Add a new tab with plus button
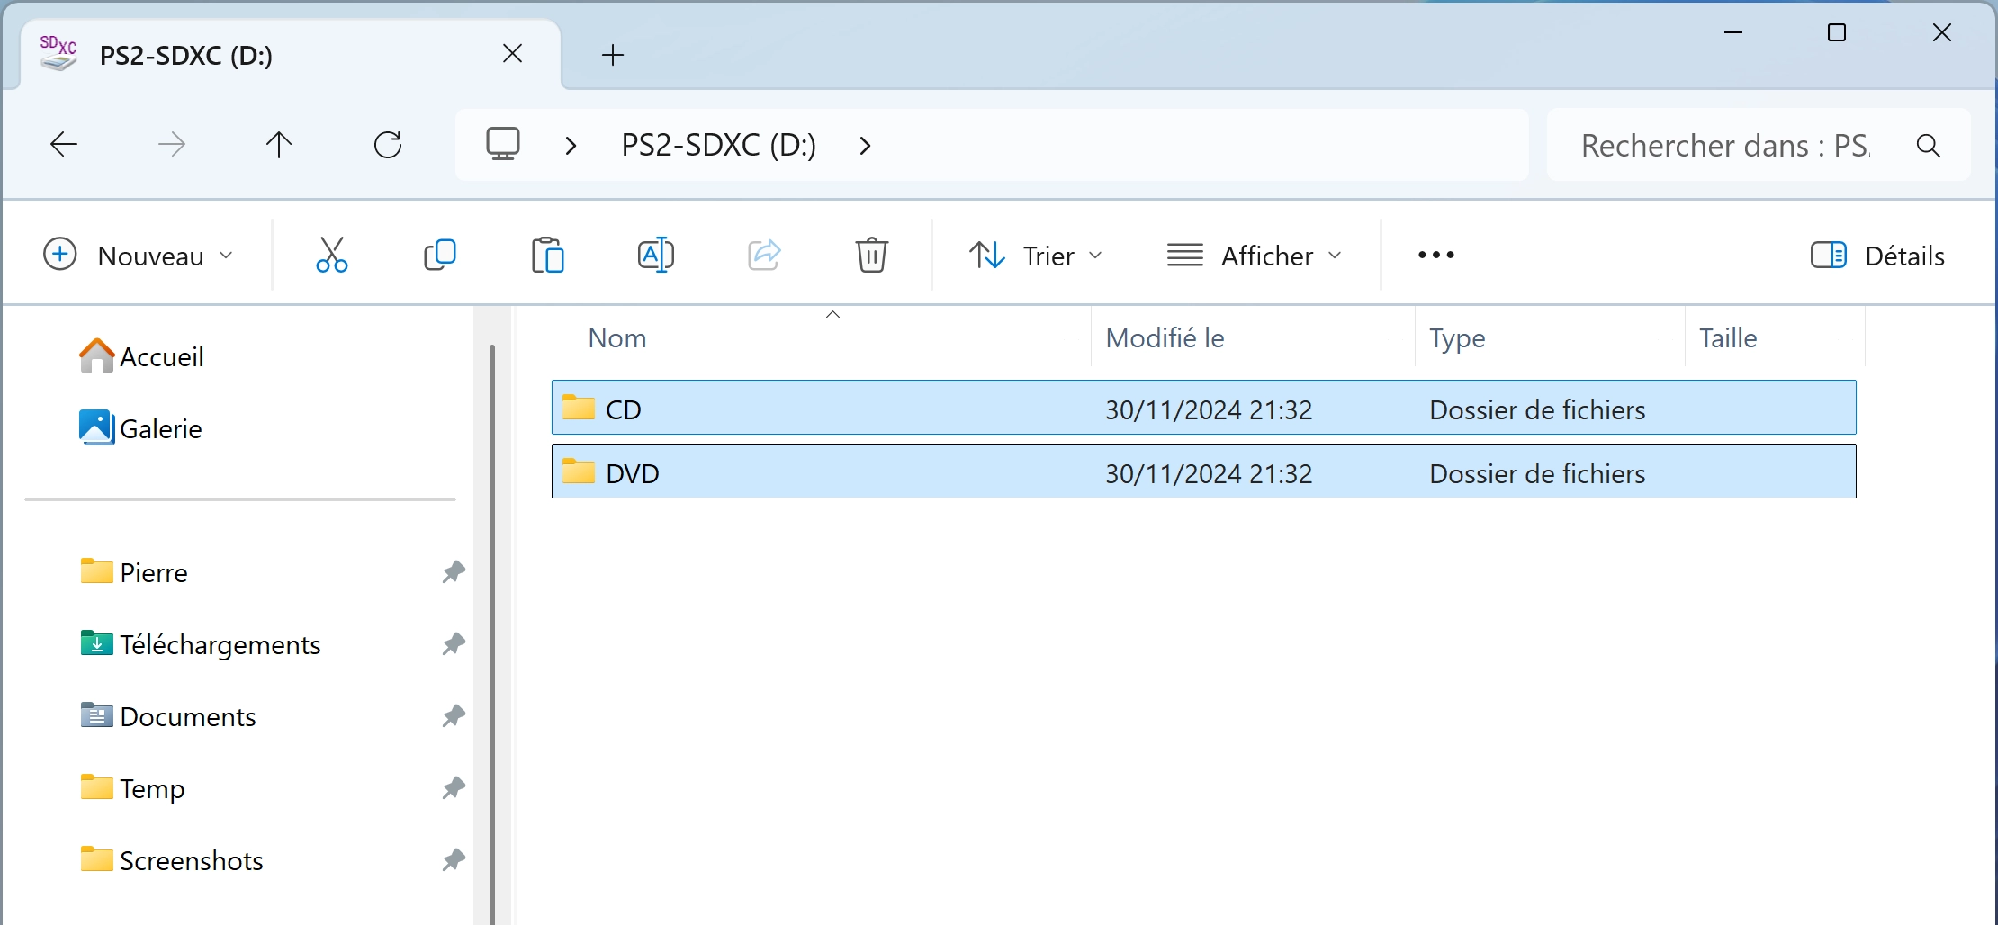This screenshot has width=1998, height=925. click(613, 55)
